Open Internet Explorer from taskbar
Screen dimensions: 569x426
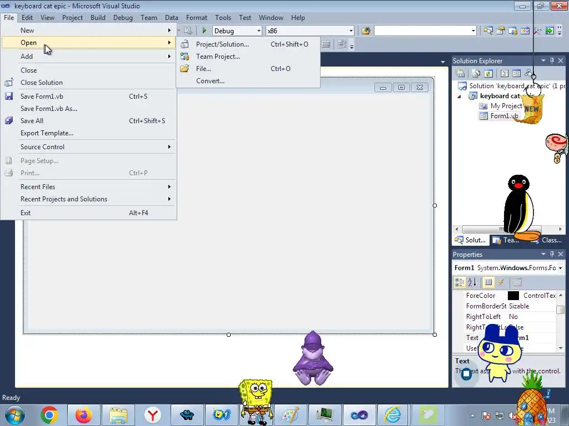tap(393, 415)
